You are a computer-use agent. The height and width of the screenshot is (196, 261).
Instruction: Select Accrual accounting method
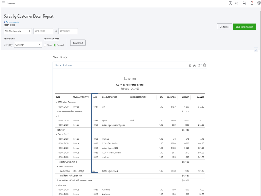pos(55,45)
